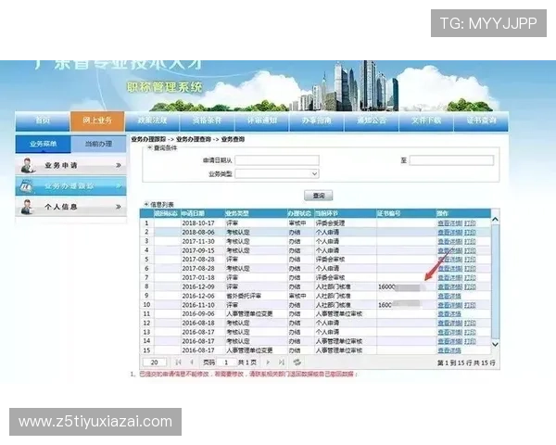556x445 pixels.
Task: Click 申请日期 column header
Action: coord(202,213)
